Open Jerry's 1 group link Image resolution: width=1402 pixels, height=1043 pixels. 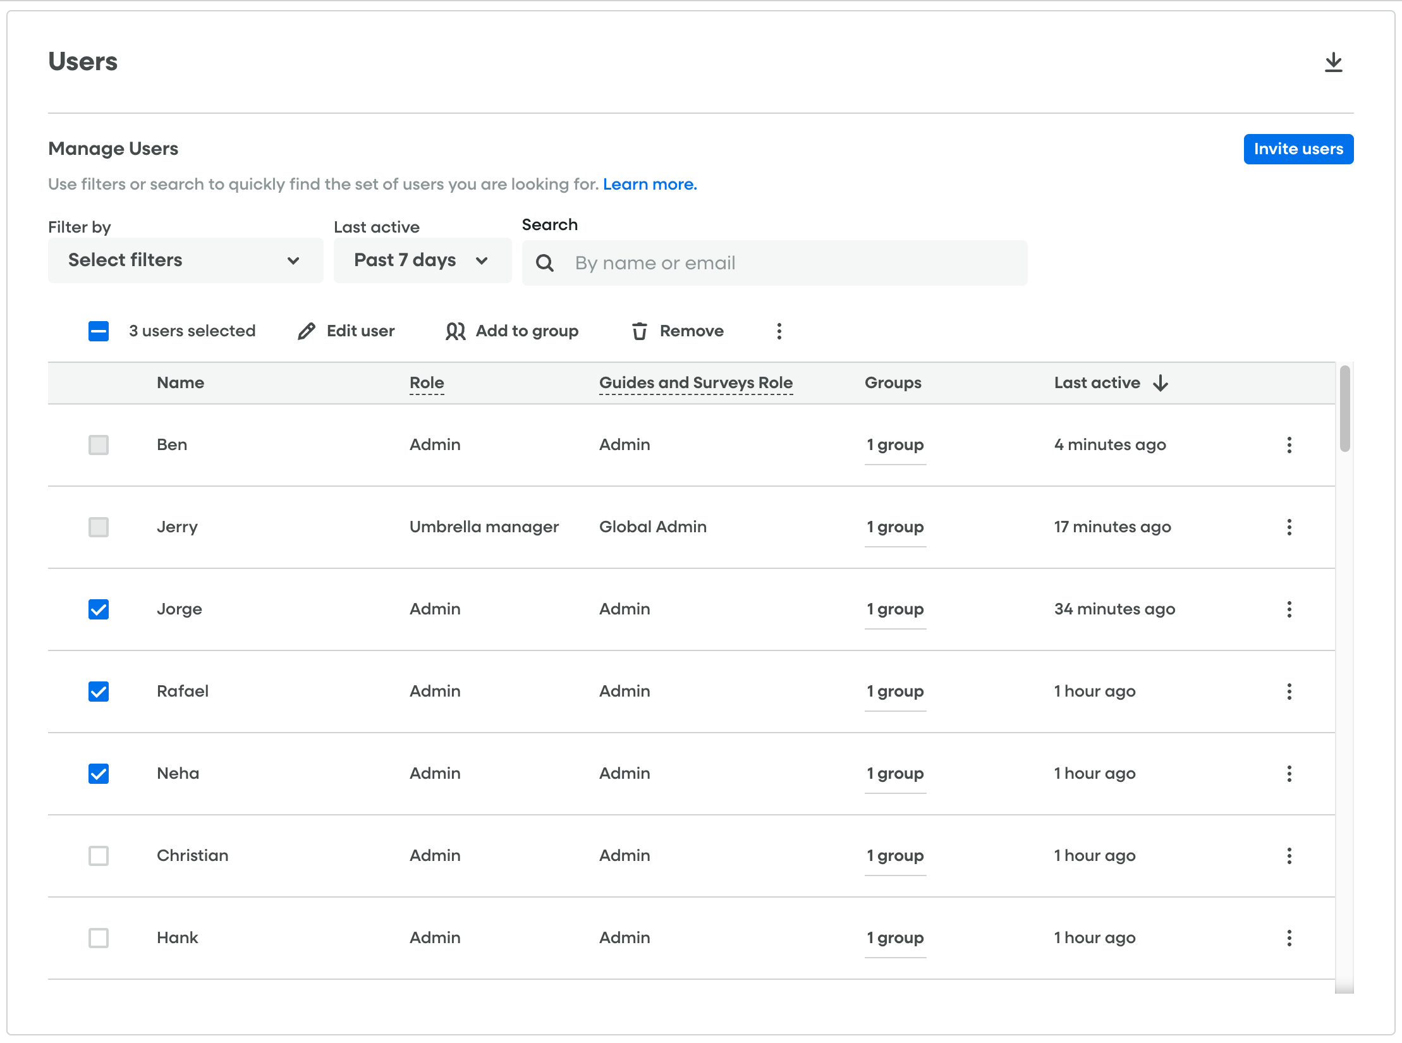click(895, 527)
